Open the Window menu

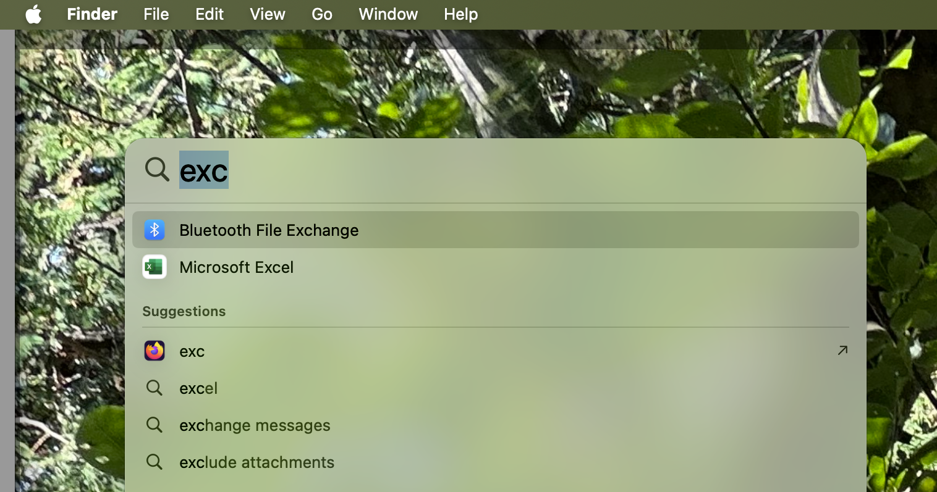[x=388, y=14]
